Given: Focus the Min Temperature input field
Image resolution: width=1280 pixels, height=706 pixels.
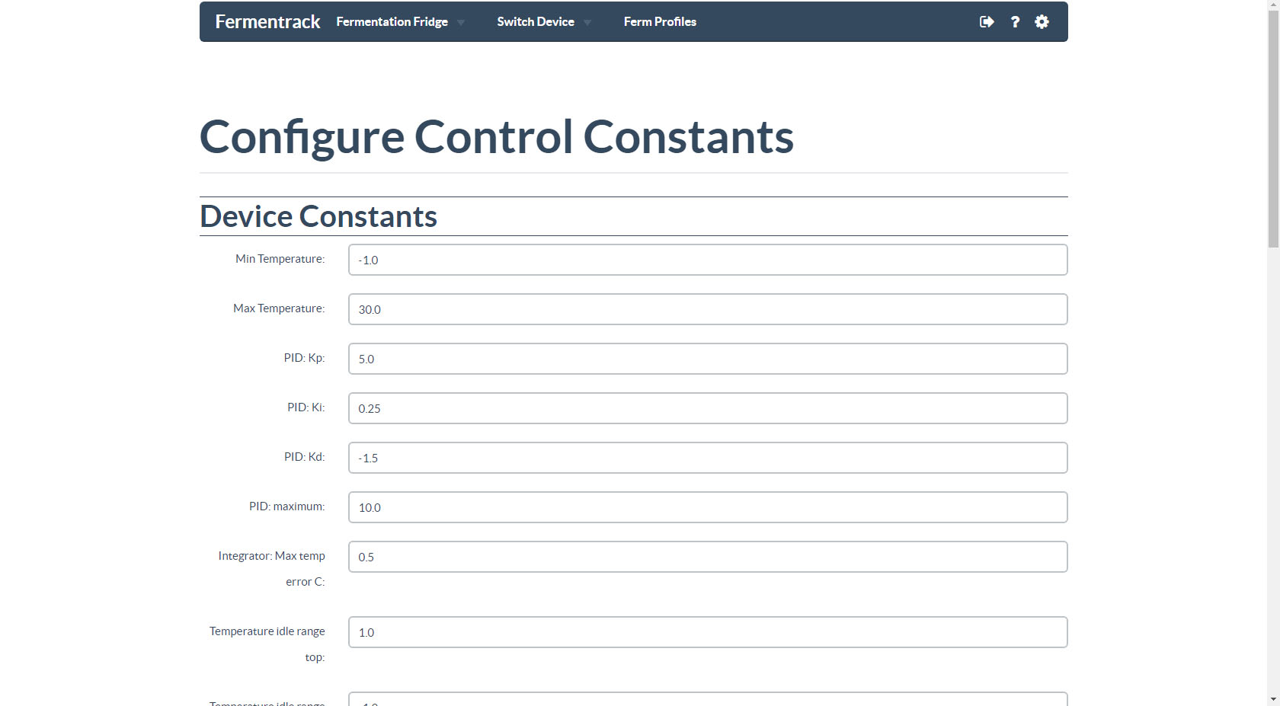Looking at the screenshot, I should [x=708, y=260].
